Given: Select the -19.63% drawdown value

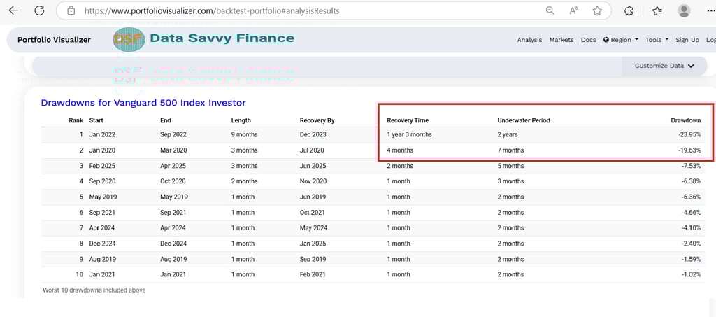Looking at the screenshot, I should point(689,150).
